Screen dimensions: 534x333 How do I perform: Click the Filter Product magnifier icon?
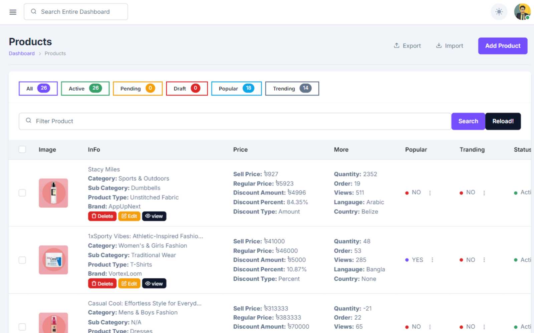[x=29, y=121]
